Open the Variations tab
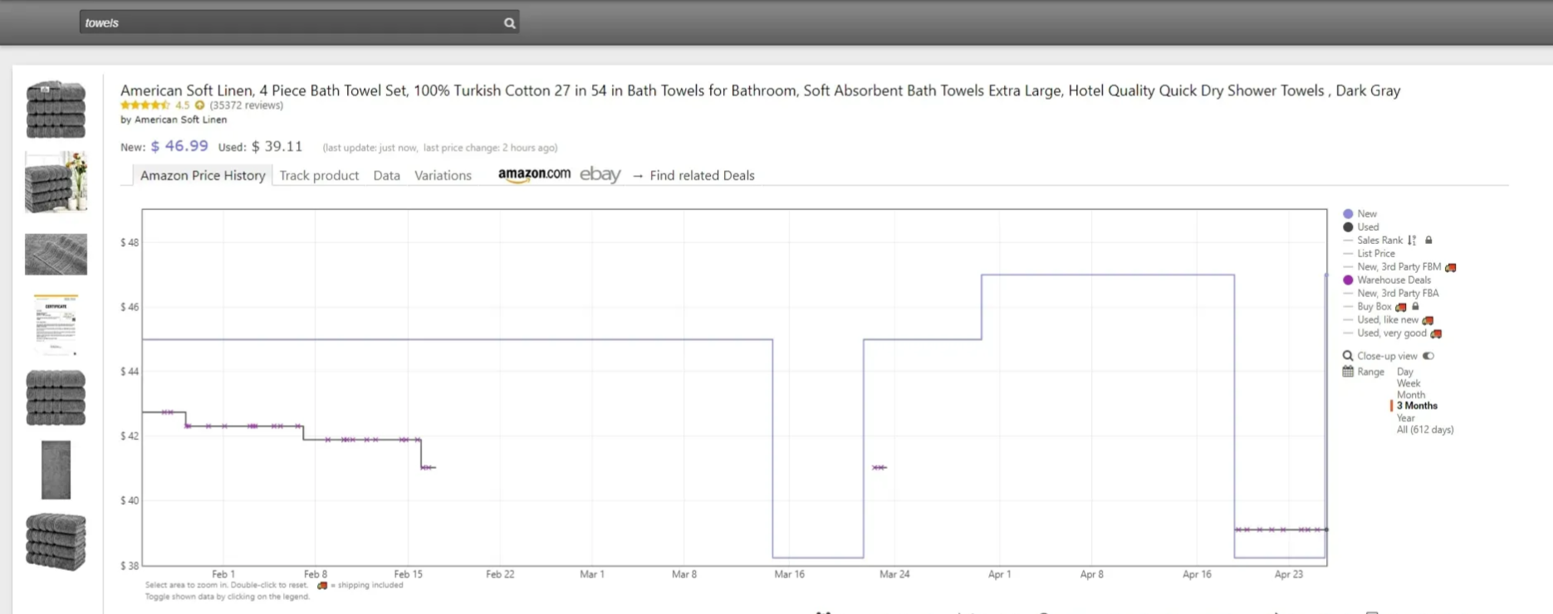 coord(443,175)
